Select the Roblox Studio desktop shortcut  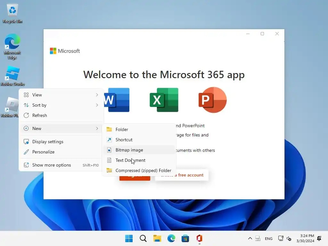pyautogui.click(x=12, y=76)
